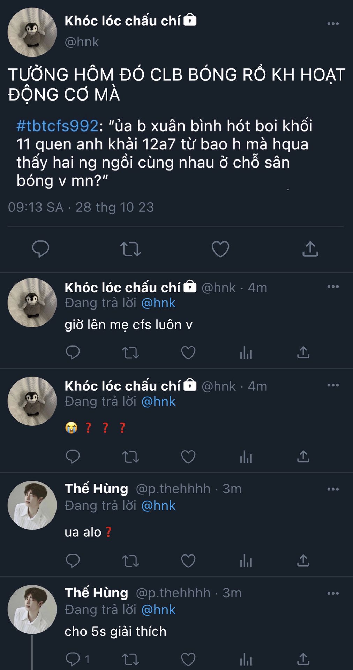Viewport: 353px width, 670px height.
Task: Open the #tbtcfs992 hashtag
Action: tap(58, 126)
